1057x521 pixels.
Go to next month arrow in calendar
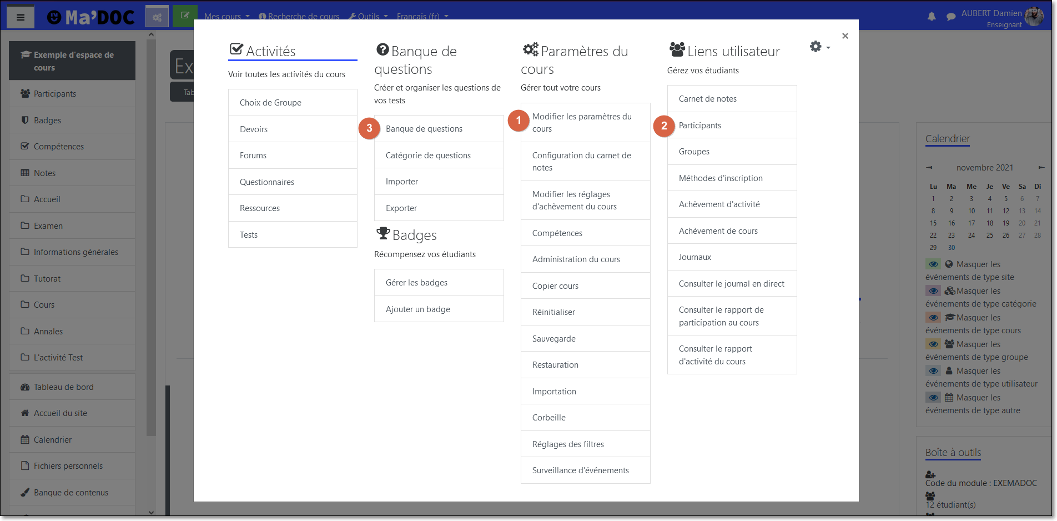1041,167
